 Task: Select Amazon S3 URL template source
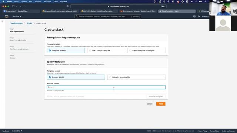pyautogui.click(x=76, y=77)
